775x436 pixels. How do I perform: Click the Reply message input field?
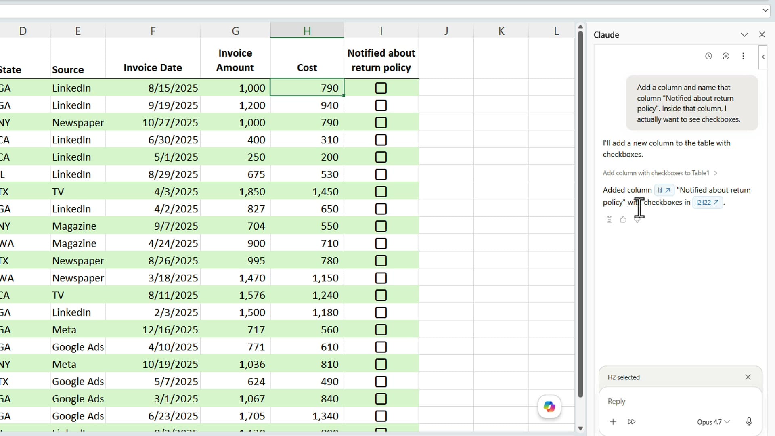[x=680, y=401]
